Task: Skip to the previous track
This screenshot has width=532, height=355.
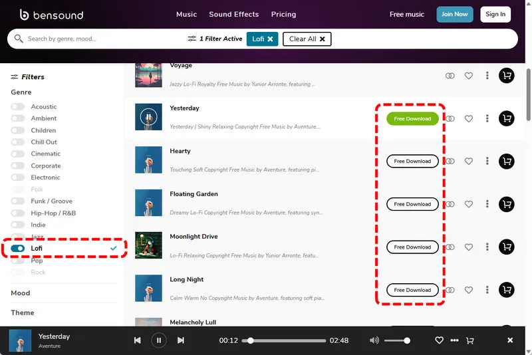Action: pos(138,340)
